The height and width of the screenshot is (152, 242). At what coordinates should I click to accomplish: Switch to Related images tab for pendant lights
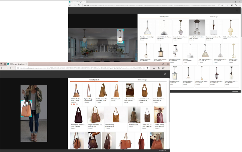[214, 17]
